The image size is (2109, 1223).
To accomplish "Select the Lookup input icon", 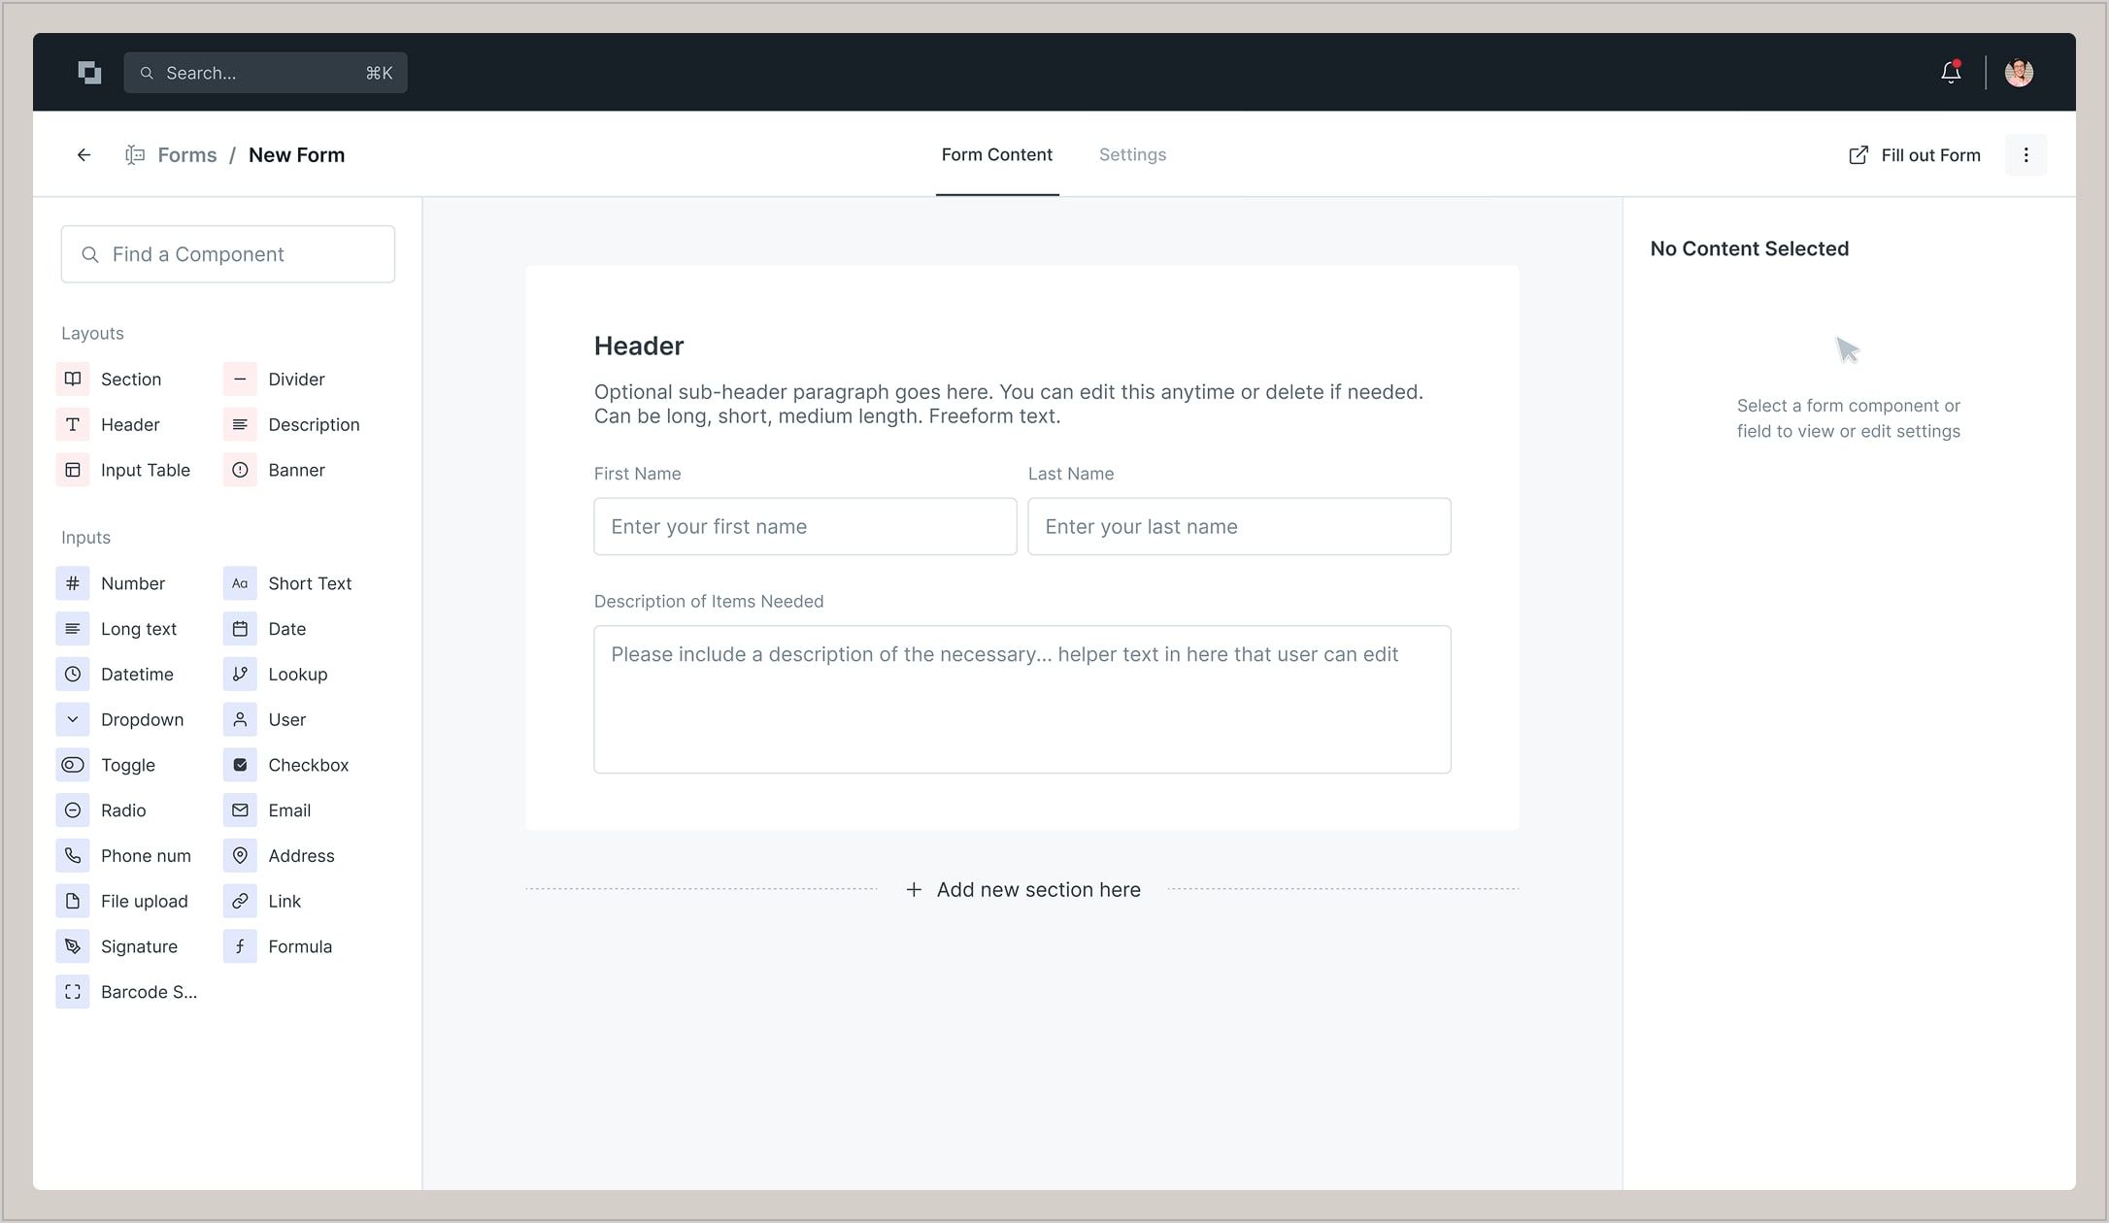I will coord(240,675).
